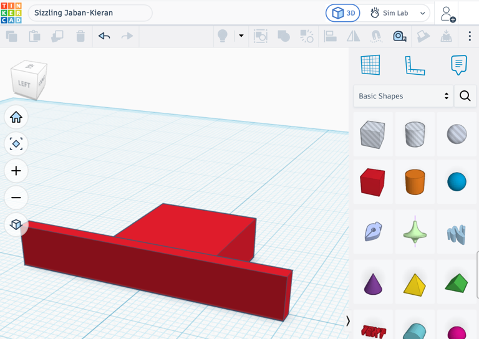The image size is (479, 339).
Task: Delete selection with trash icon
Action: pyautogui.click(x=80, y=36)
